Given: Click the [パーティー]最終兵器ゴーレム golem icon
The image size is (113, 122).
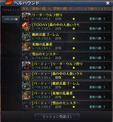Looking at the screenshot, I should [26, 85].
